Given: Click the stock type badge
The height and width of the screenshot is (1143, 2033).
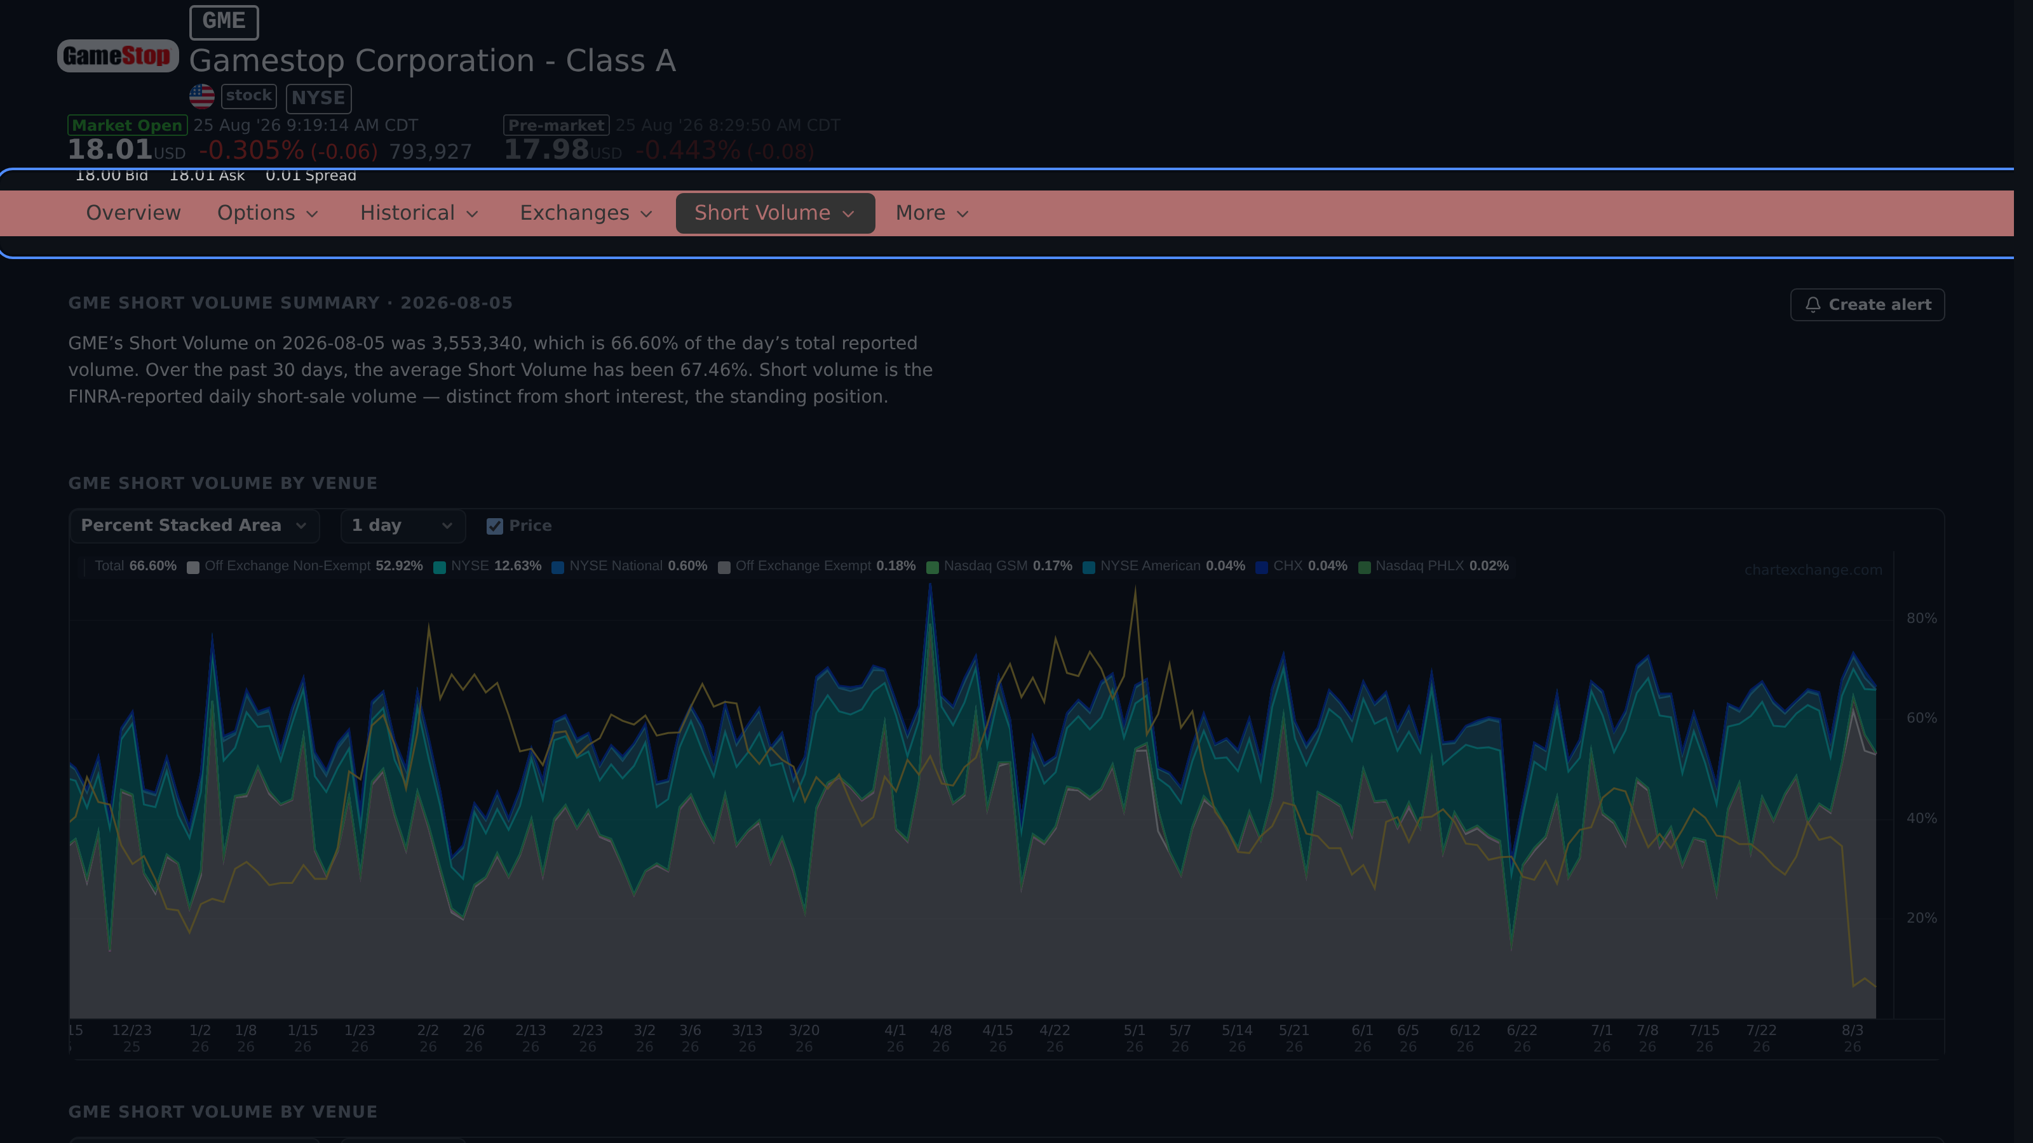Looking at the screenshot, I should click(x=248, y=97).
